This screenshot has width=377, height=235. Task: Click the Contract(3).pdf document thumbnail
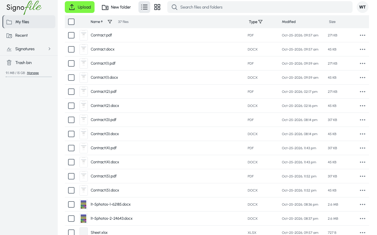tap(84, 120)
